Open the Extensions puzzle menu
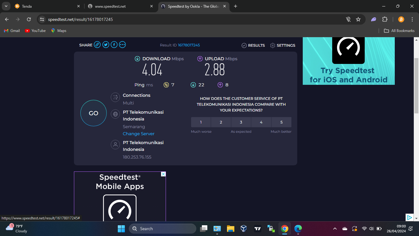 click(385, 19)
